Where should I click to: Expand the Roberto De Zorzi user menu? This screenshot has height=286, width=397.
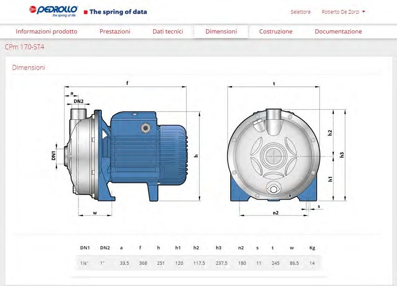(340, 12)
